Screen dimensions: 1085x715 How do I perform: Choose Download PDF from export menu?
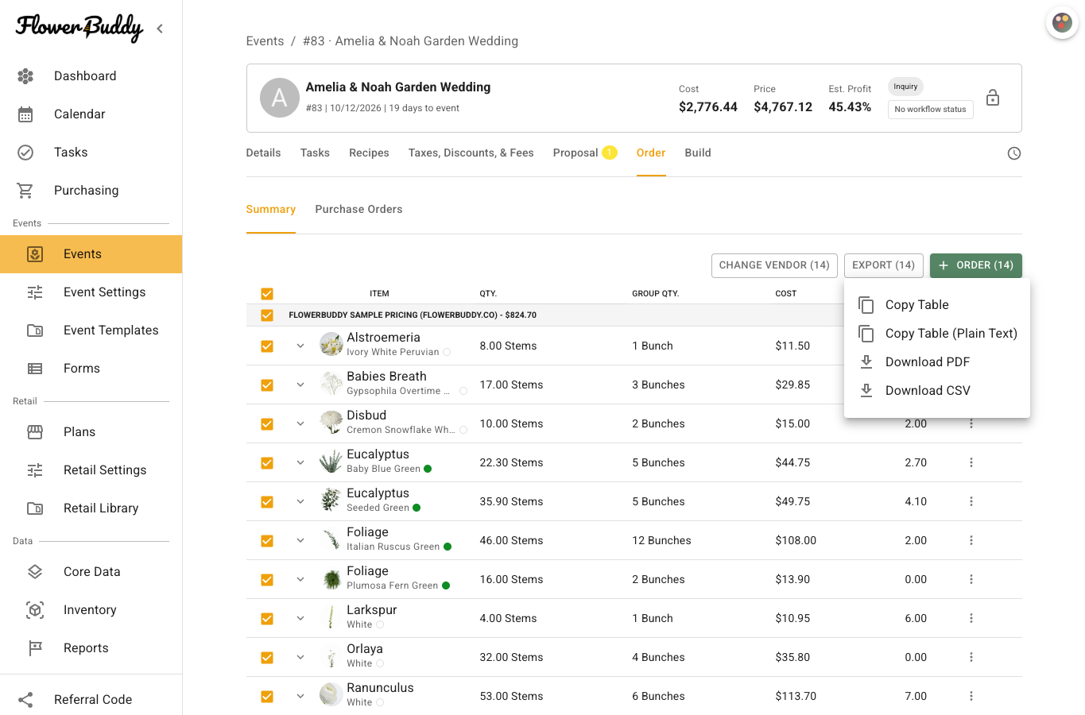click(x=937, y=362)
